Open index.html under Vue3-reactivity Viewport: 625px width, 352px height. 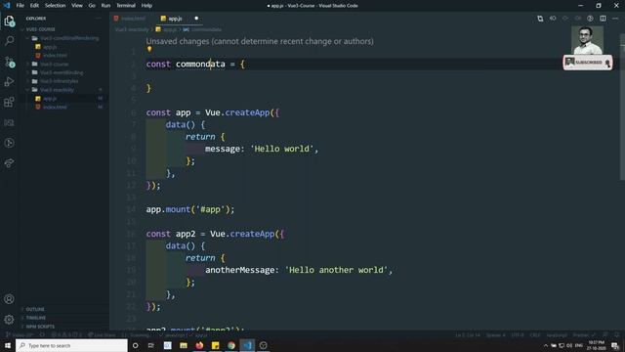(x=55, y=107)
